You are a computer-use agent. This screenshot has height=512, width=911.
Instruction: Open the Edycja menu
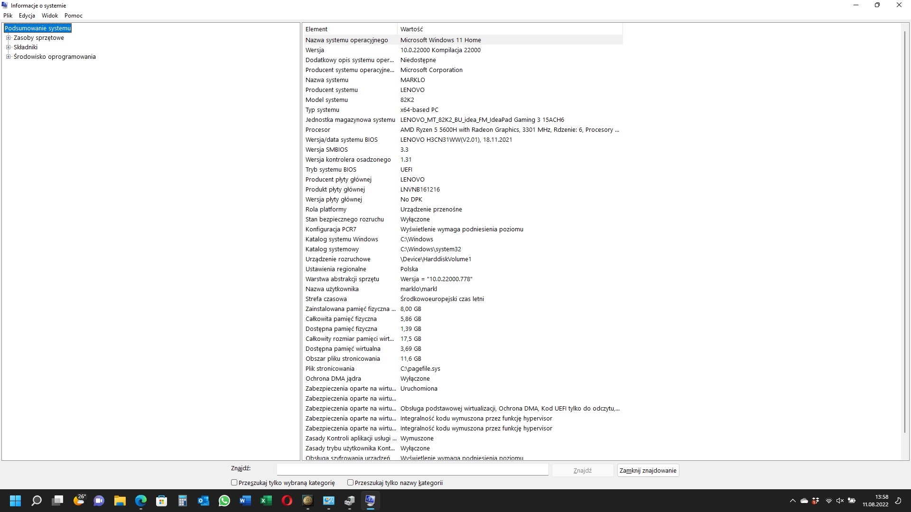coord(27,16)
